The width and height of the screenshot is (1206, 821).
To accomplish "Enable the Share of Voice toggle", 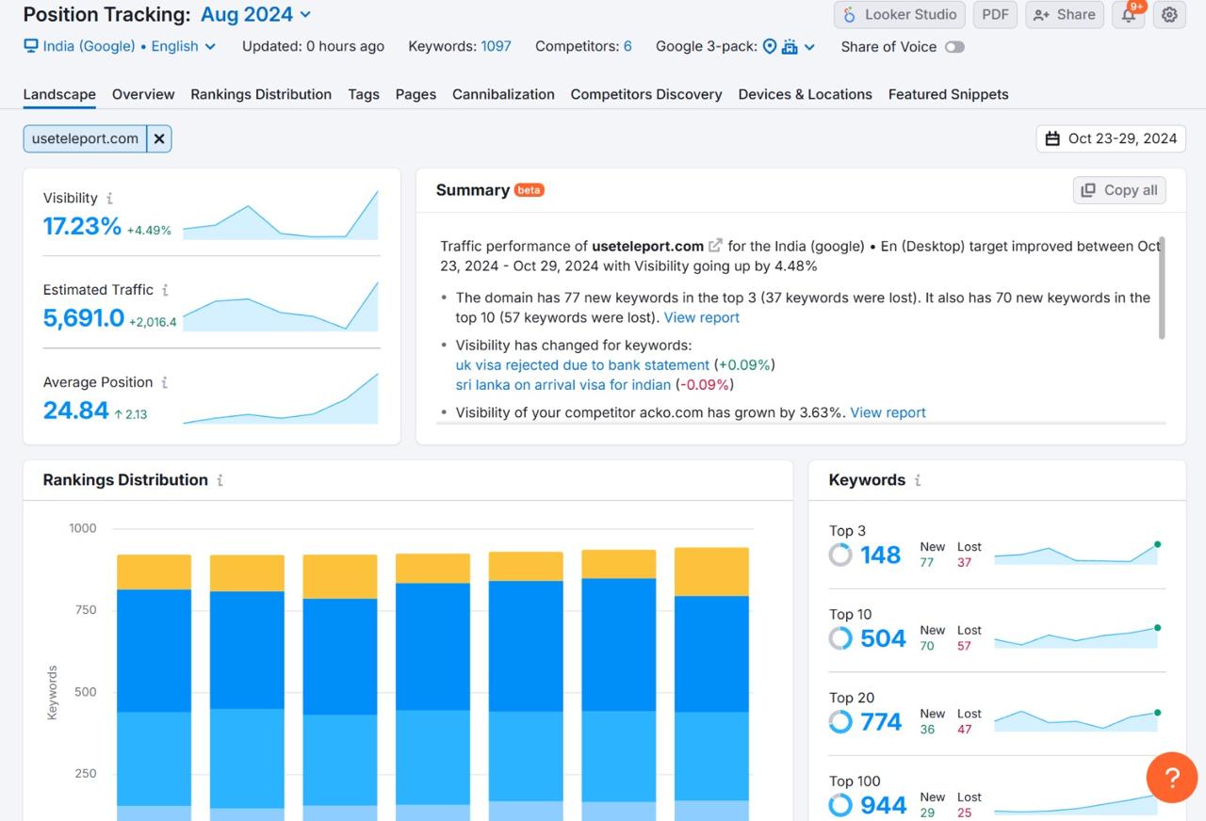I will tap(954, 47).
